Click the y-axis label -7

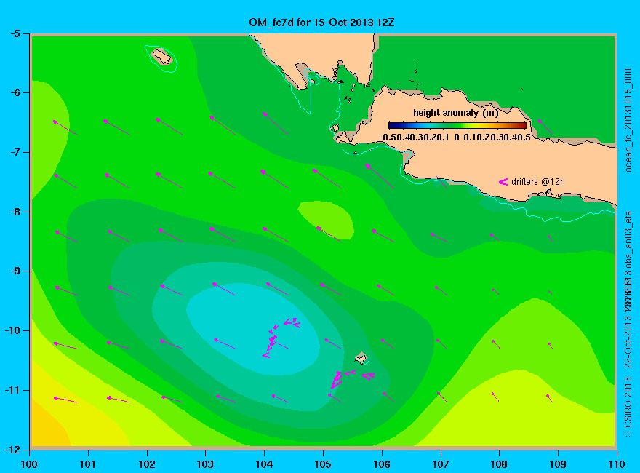pyautogui.click(x=15, y=152)
